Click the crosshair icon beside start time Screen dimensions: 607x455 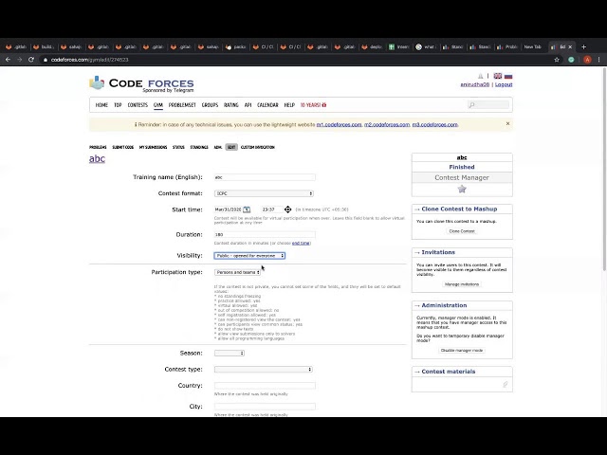tap(287, 209)
